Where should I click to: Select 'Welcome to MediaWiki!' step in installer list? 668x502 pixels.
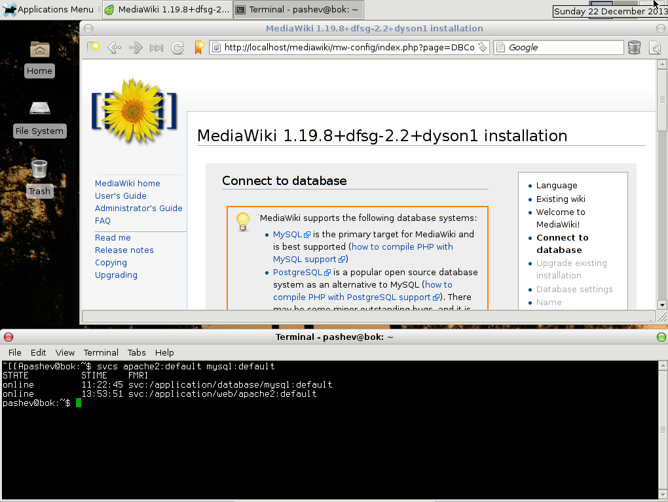[x=561, y=218]
